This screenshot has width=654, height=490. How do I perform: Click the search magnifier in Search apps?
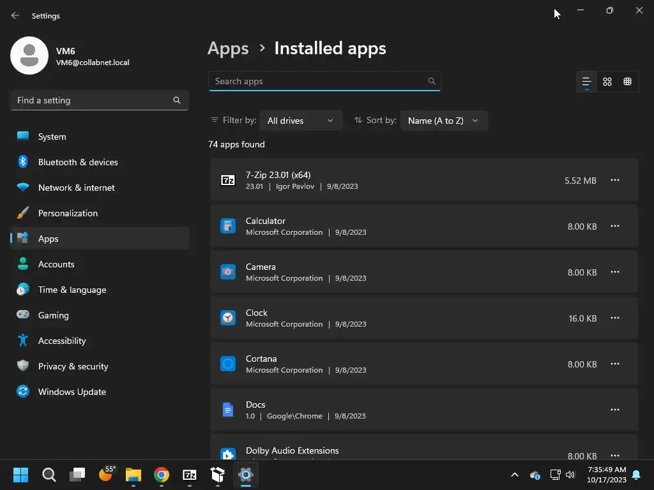(432, 81)
